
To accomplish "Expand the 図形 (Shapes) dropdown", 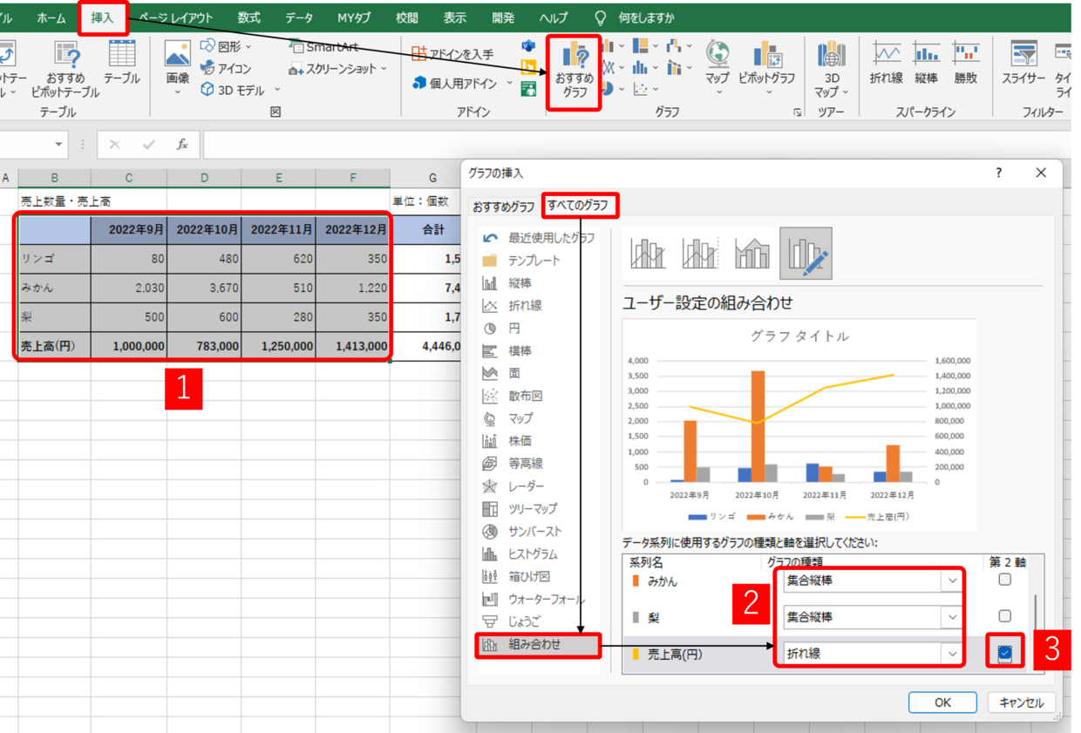I will click(248, 47).
